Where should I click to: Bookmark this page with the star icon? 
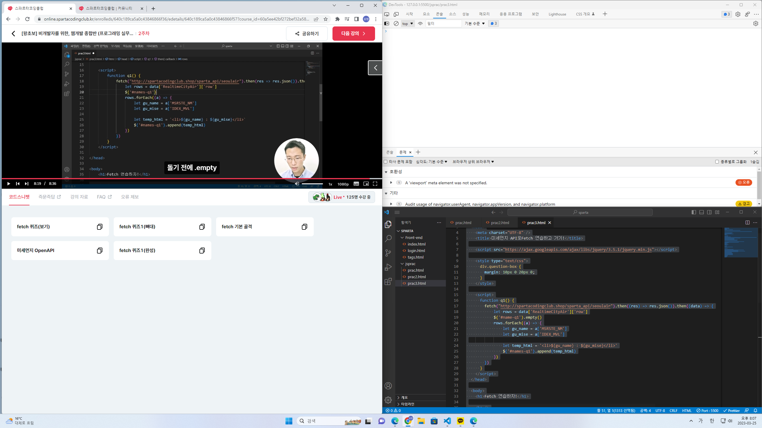(x=326, y=19)
